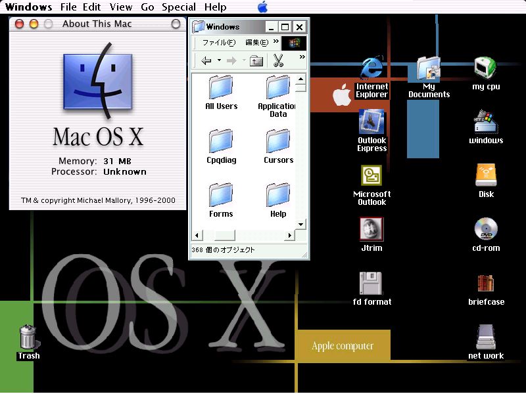
Task: Click the "Memory: 31 MB" text
Action: (95, 161)
